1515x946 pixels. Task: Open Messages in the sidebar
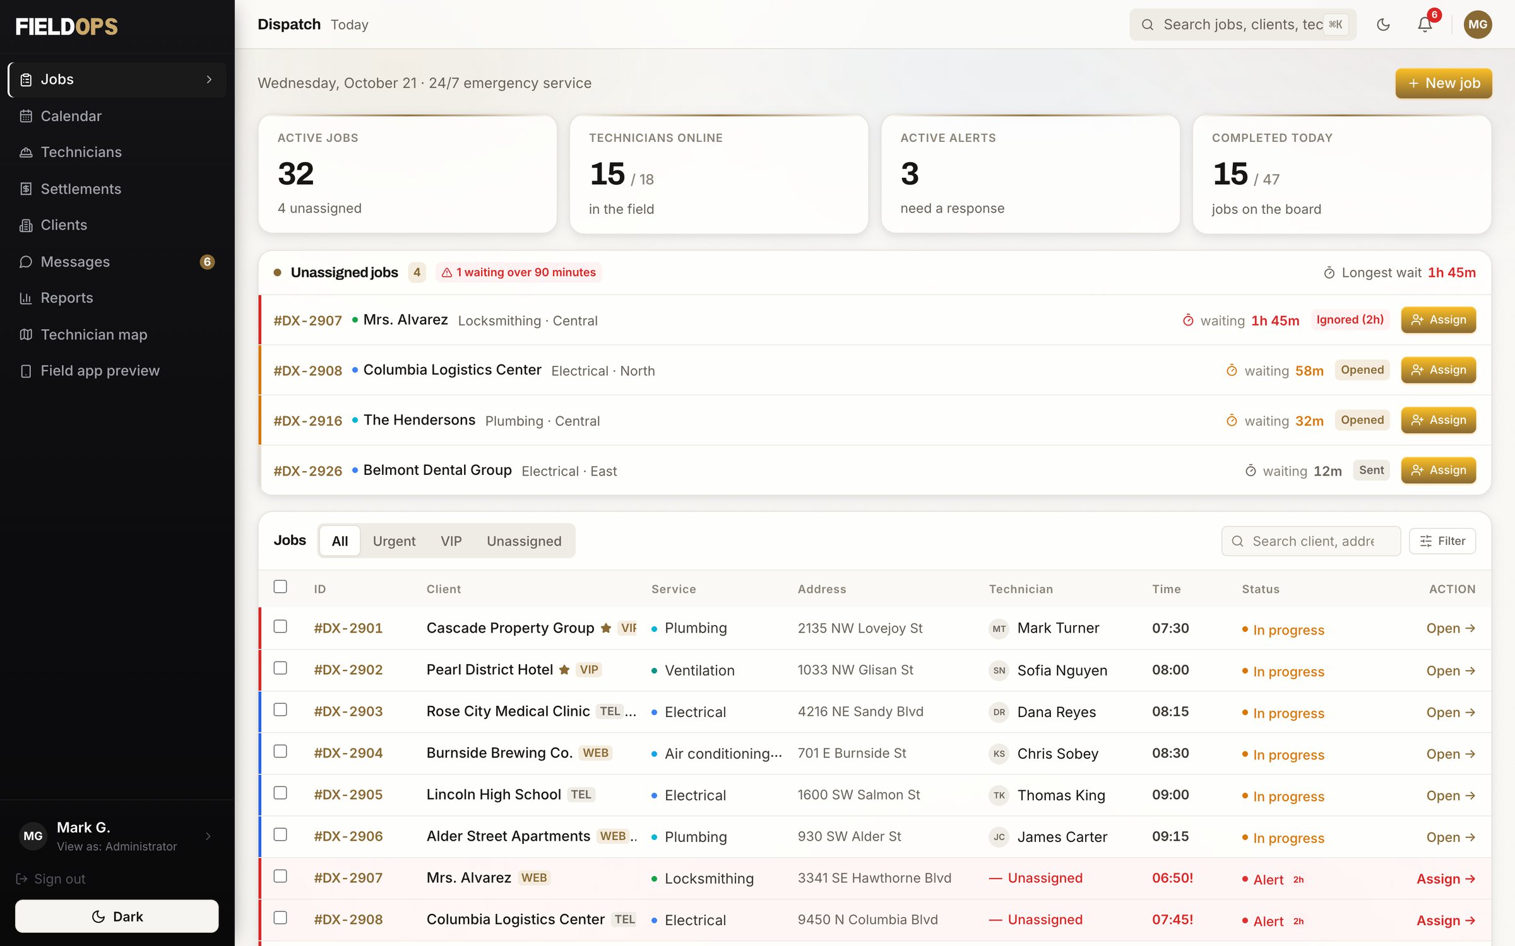point(117,262)
